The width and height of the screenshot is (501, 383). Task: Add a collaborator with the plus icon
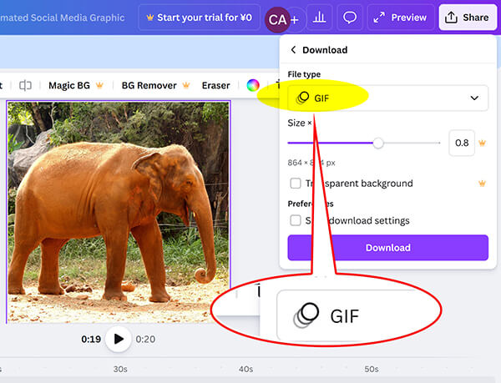point(295,20)
